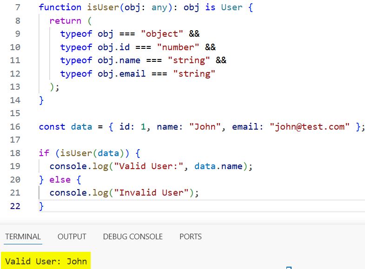Click the "object" string literal on line 9

tap(162, 34)
